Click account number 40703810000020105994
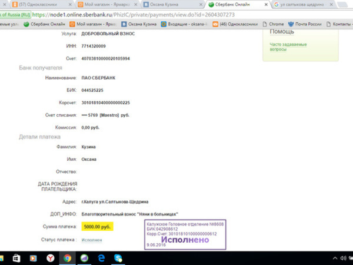This screenshot has height=265, width=353. (105, 58)
